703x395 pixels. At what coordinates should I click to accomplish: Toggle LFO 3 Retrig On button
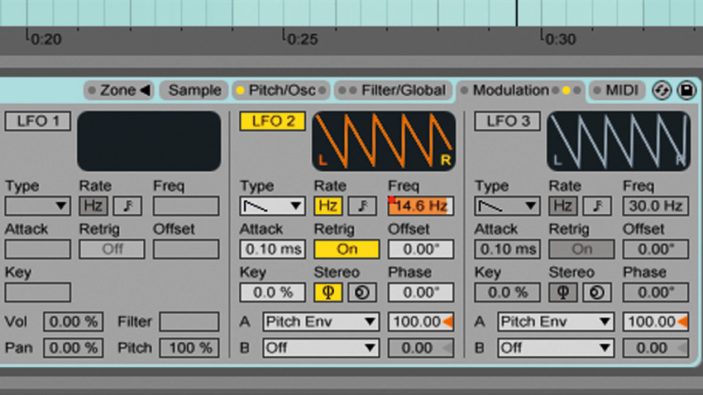tap(582, 250)
